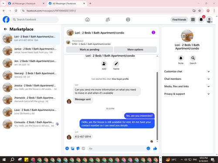Screen dimensions: 218x163
Task: Open Janice conversation in the list
Action: (x=31, y=50)
